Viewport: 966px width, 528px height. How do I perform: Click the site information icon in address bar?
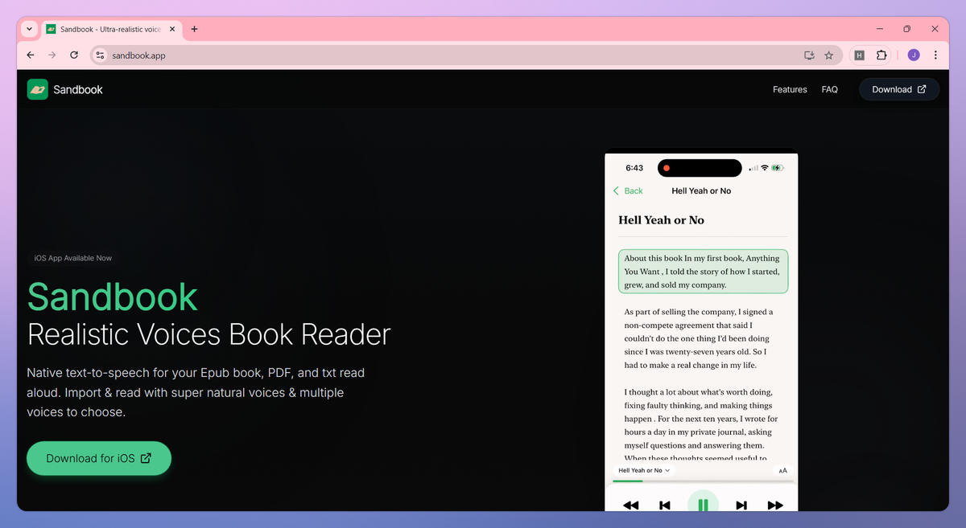tap(100, 55)
